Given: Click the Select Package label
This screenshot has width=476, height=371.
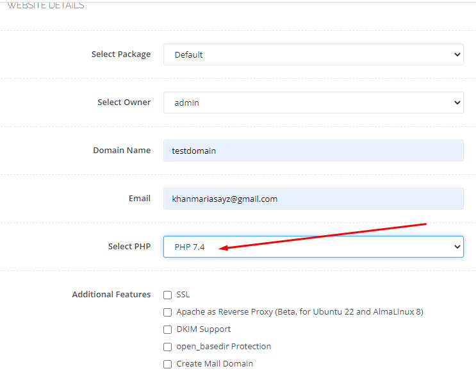Looking at the screenshot, I should (x=121, y=54).
